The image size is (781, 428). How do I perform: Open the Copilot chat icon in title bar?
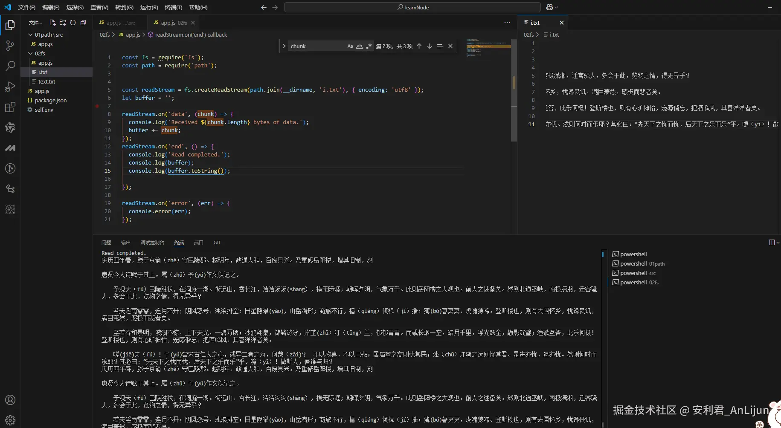(549, 7)
